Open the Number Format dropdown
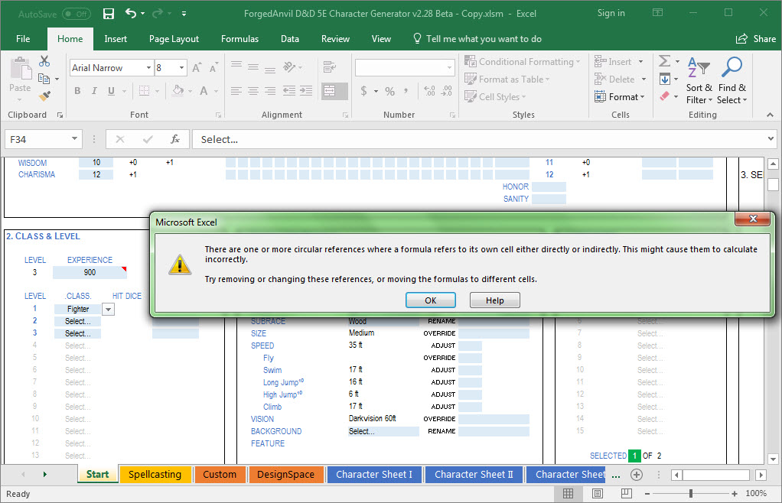Viewport: 782px width, 503px height. click(449, 67)
